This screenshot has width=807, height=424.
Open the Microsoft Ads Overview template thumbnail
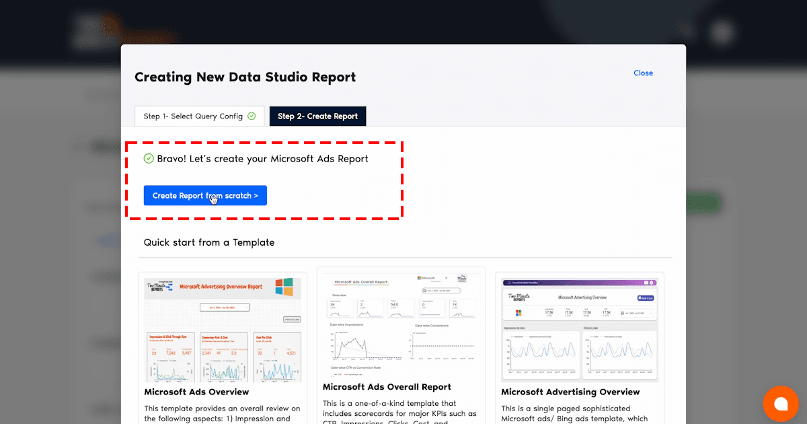pyautogui.click(x=223, y=328)
